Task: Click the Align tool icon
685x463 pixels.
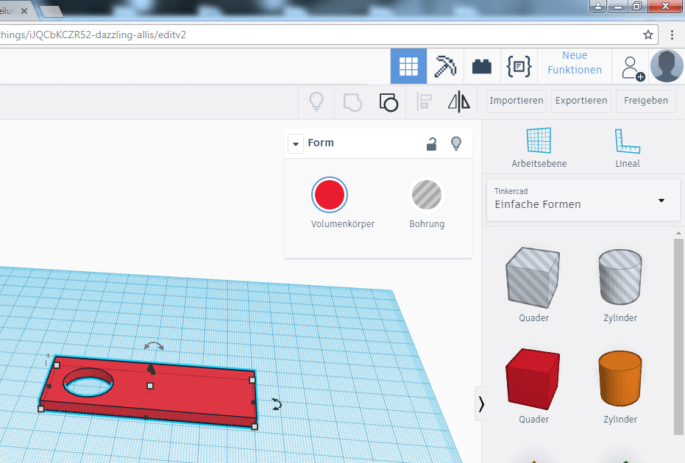Action: click(424, 102)
